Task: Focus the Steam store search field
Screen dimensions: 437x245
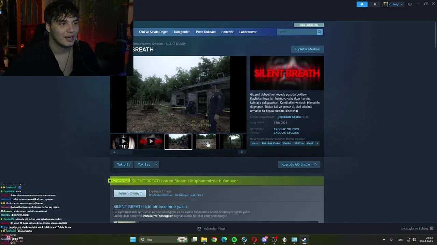Action: (297, 32)
